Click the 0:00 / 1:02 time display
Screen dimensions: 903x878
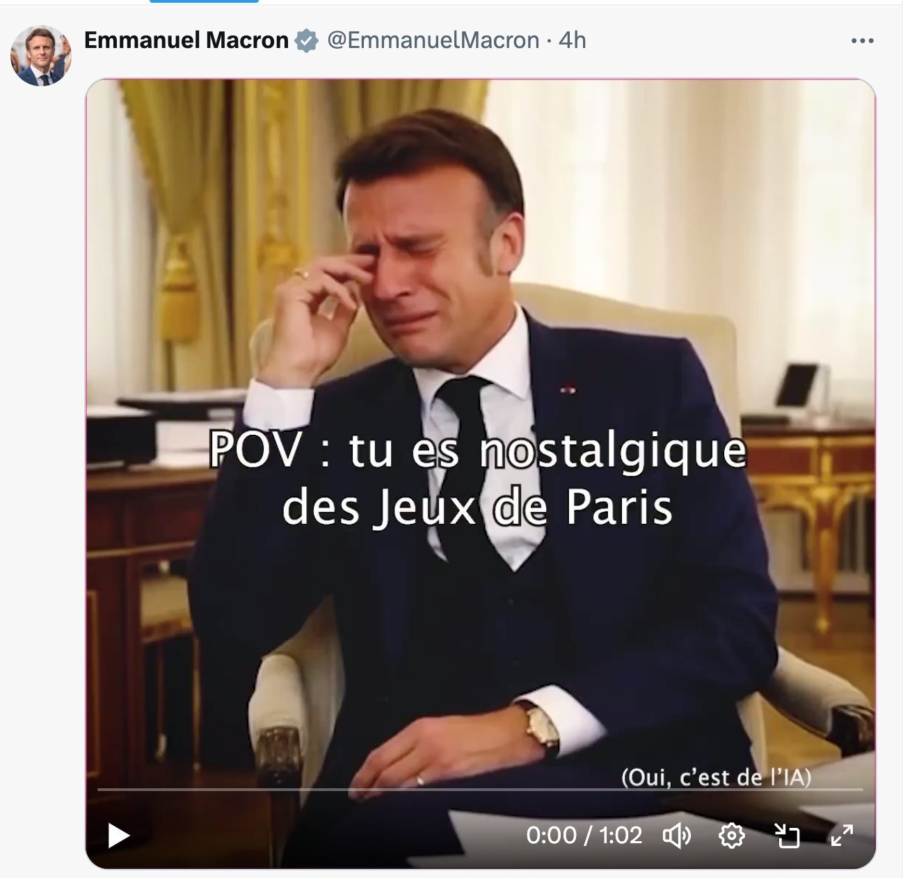(584, 835)
